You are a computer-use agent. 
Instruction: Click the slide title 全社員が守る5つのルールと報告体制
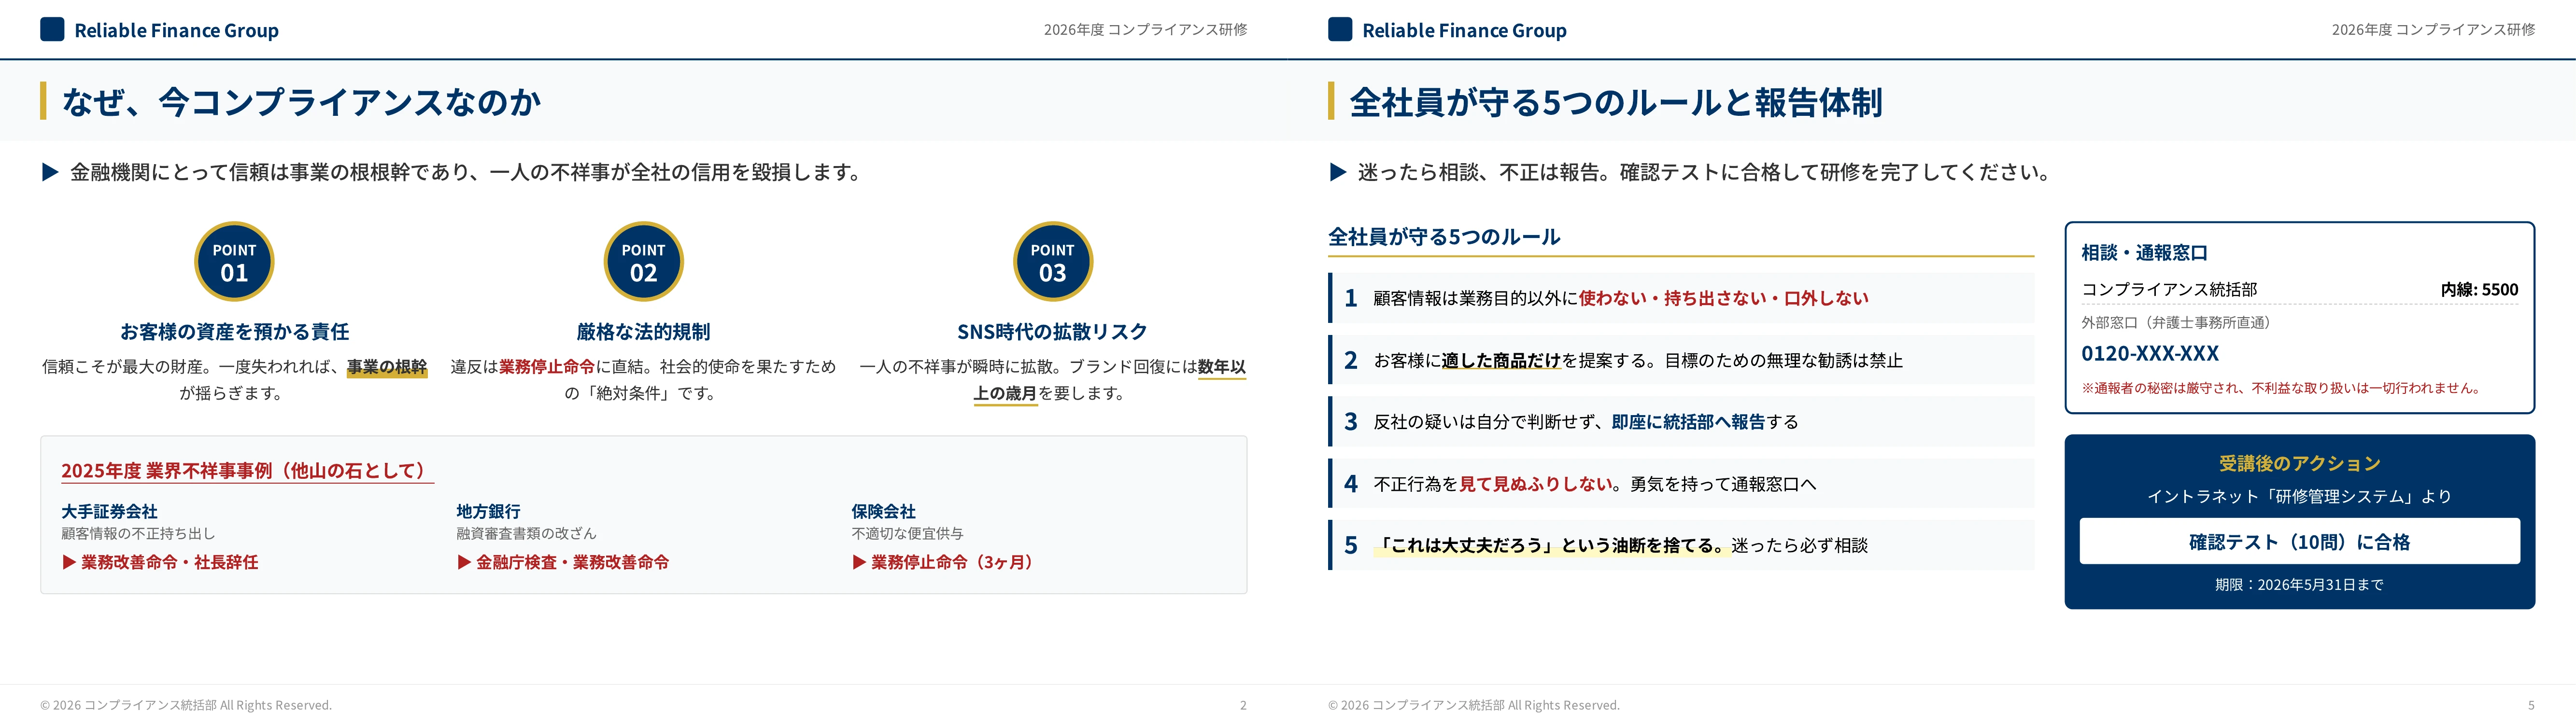tap(1616, 101)
